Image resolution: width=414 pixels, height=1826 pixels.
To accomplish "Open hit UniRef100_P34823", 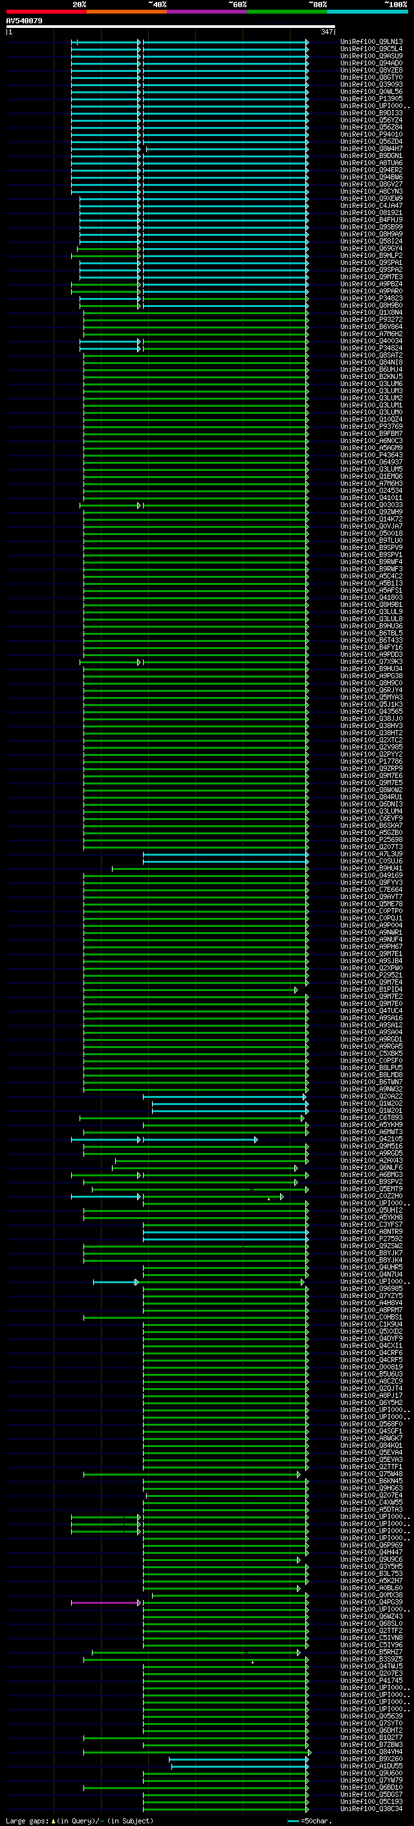I will coord(371,299).
